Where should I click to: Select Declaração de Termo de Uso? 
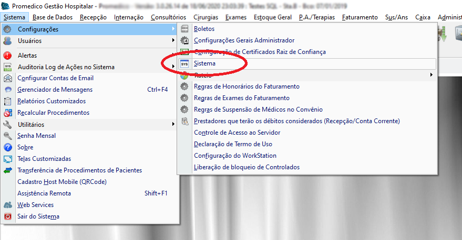click(x=233, y=144)
